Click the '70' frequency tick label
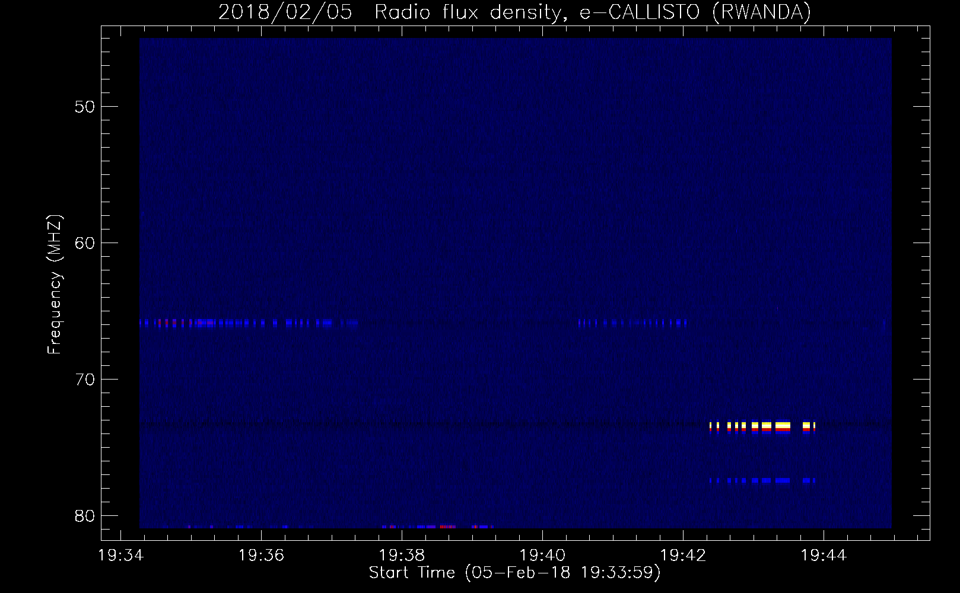 [x=84, y=380]
